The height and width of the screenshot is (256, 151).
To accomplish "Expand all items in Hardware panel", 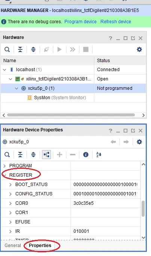I will pyautogui.click(x=33, y=49).
